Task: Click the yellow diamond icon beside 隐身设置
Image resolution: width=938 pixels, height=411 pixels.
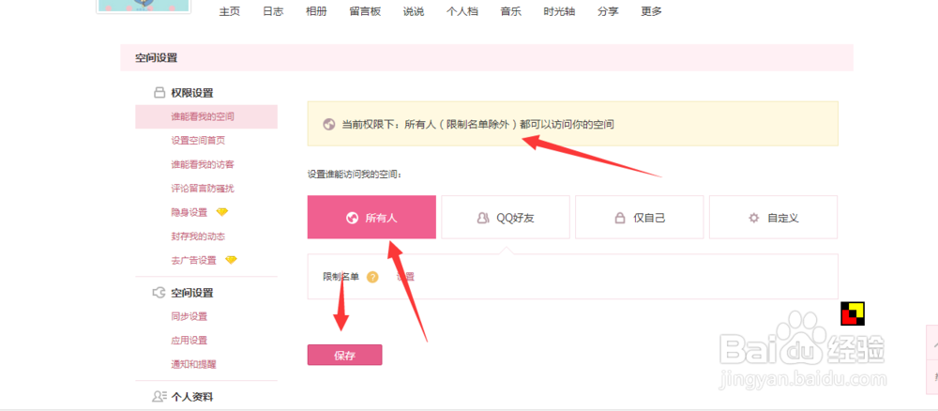Action: click(x=222, y=212)
